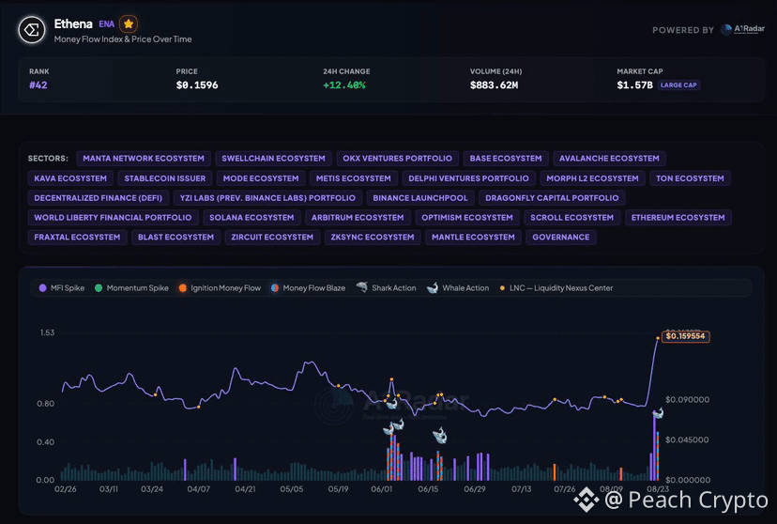
Task: Toggle Momentum Spike legend series
Action: click(x=131, y=288)
